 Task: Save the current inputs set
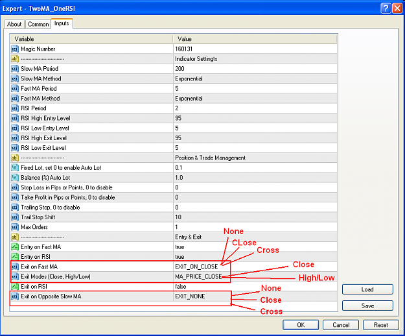click(367, 306)
